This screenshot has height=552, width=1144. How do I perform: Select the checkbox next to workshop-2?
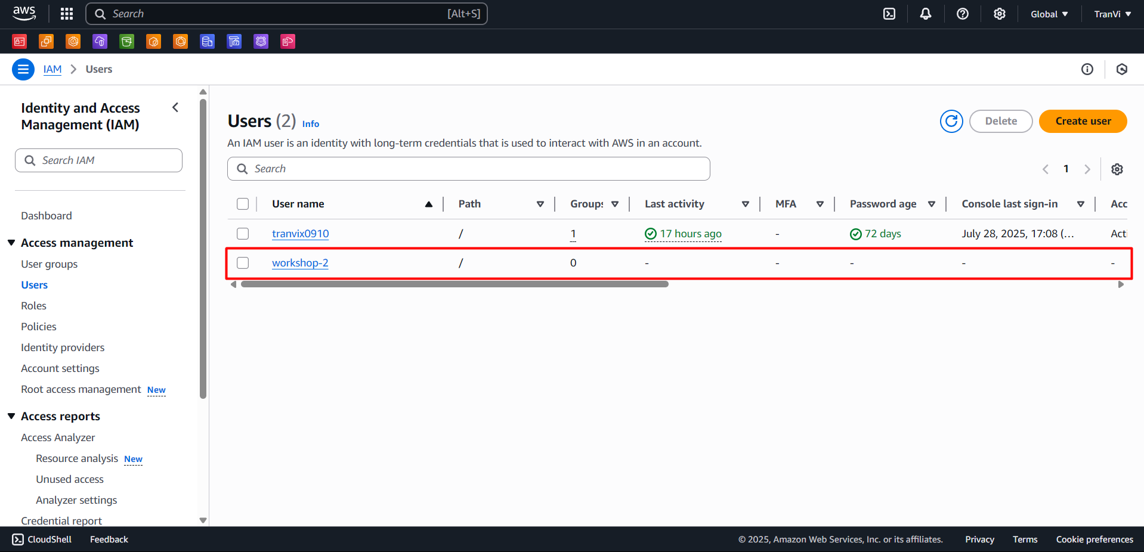(243, 263)
